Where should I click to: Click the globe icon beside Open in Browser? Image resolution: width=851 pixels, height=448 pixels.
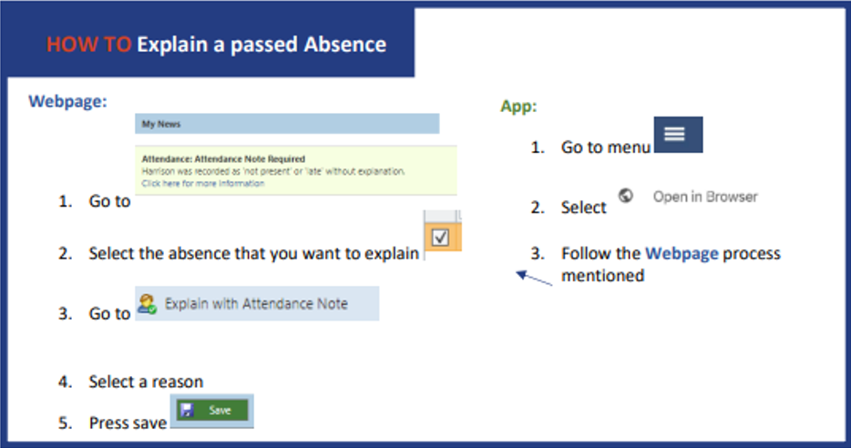point(625,196)
